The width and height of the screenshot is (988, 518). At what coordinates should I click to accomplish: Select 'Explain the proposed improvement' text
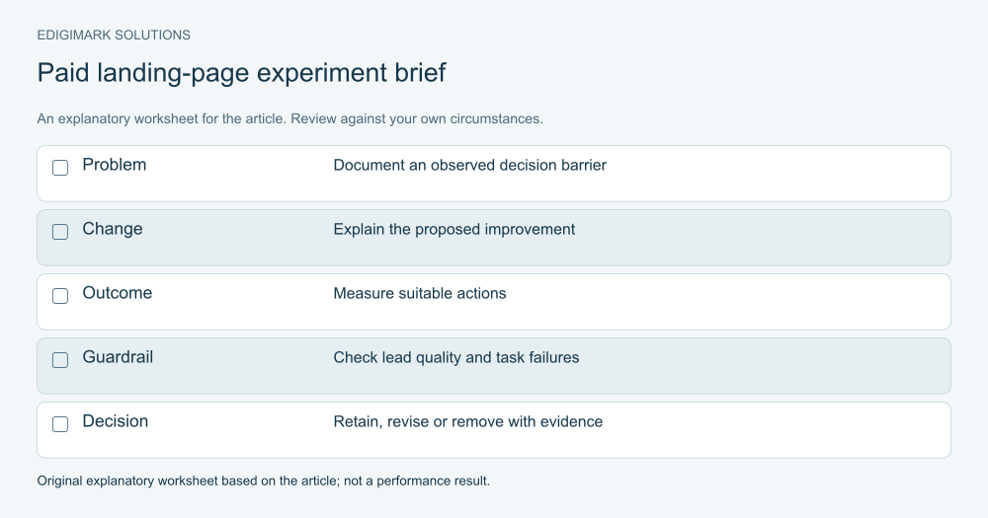coord(453,229)
